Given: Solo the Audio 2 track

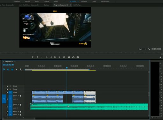Looking at the screenshot, I should [18, 105].
